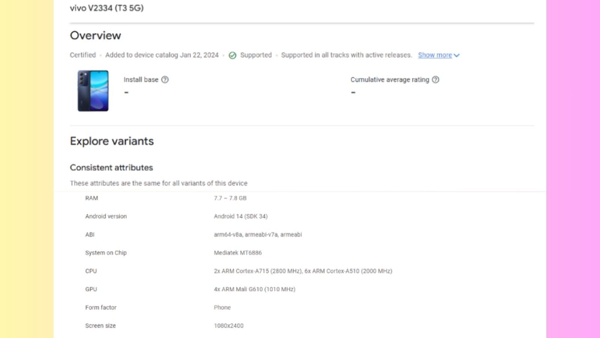Click the Supported status label

pyautogui.click(x=256, y=55)
